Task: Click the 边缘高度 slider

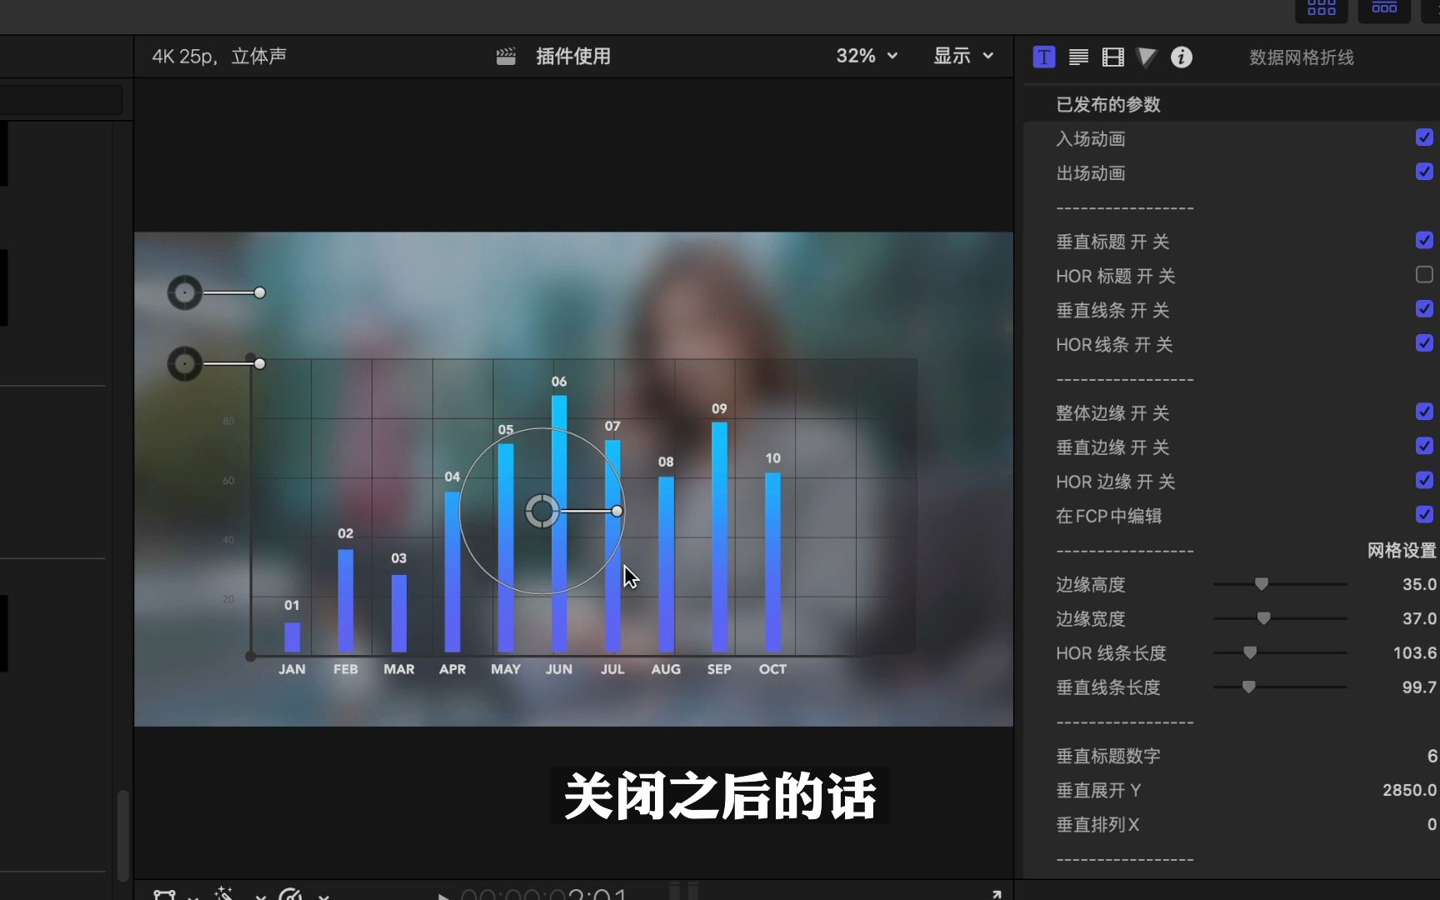Action: pyautogui.click(x=1280, y=584)
